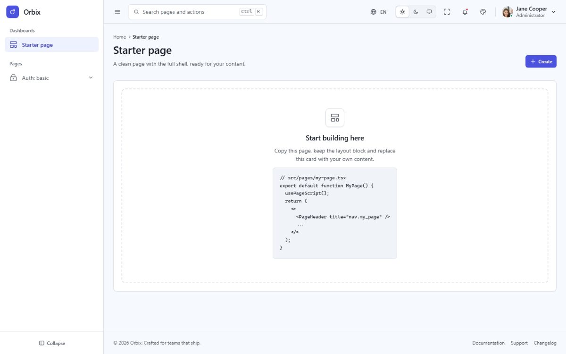
Task: Enter fullscreen mode
Action: click(x=447, y=12)
